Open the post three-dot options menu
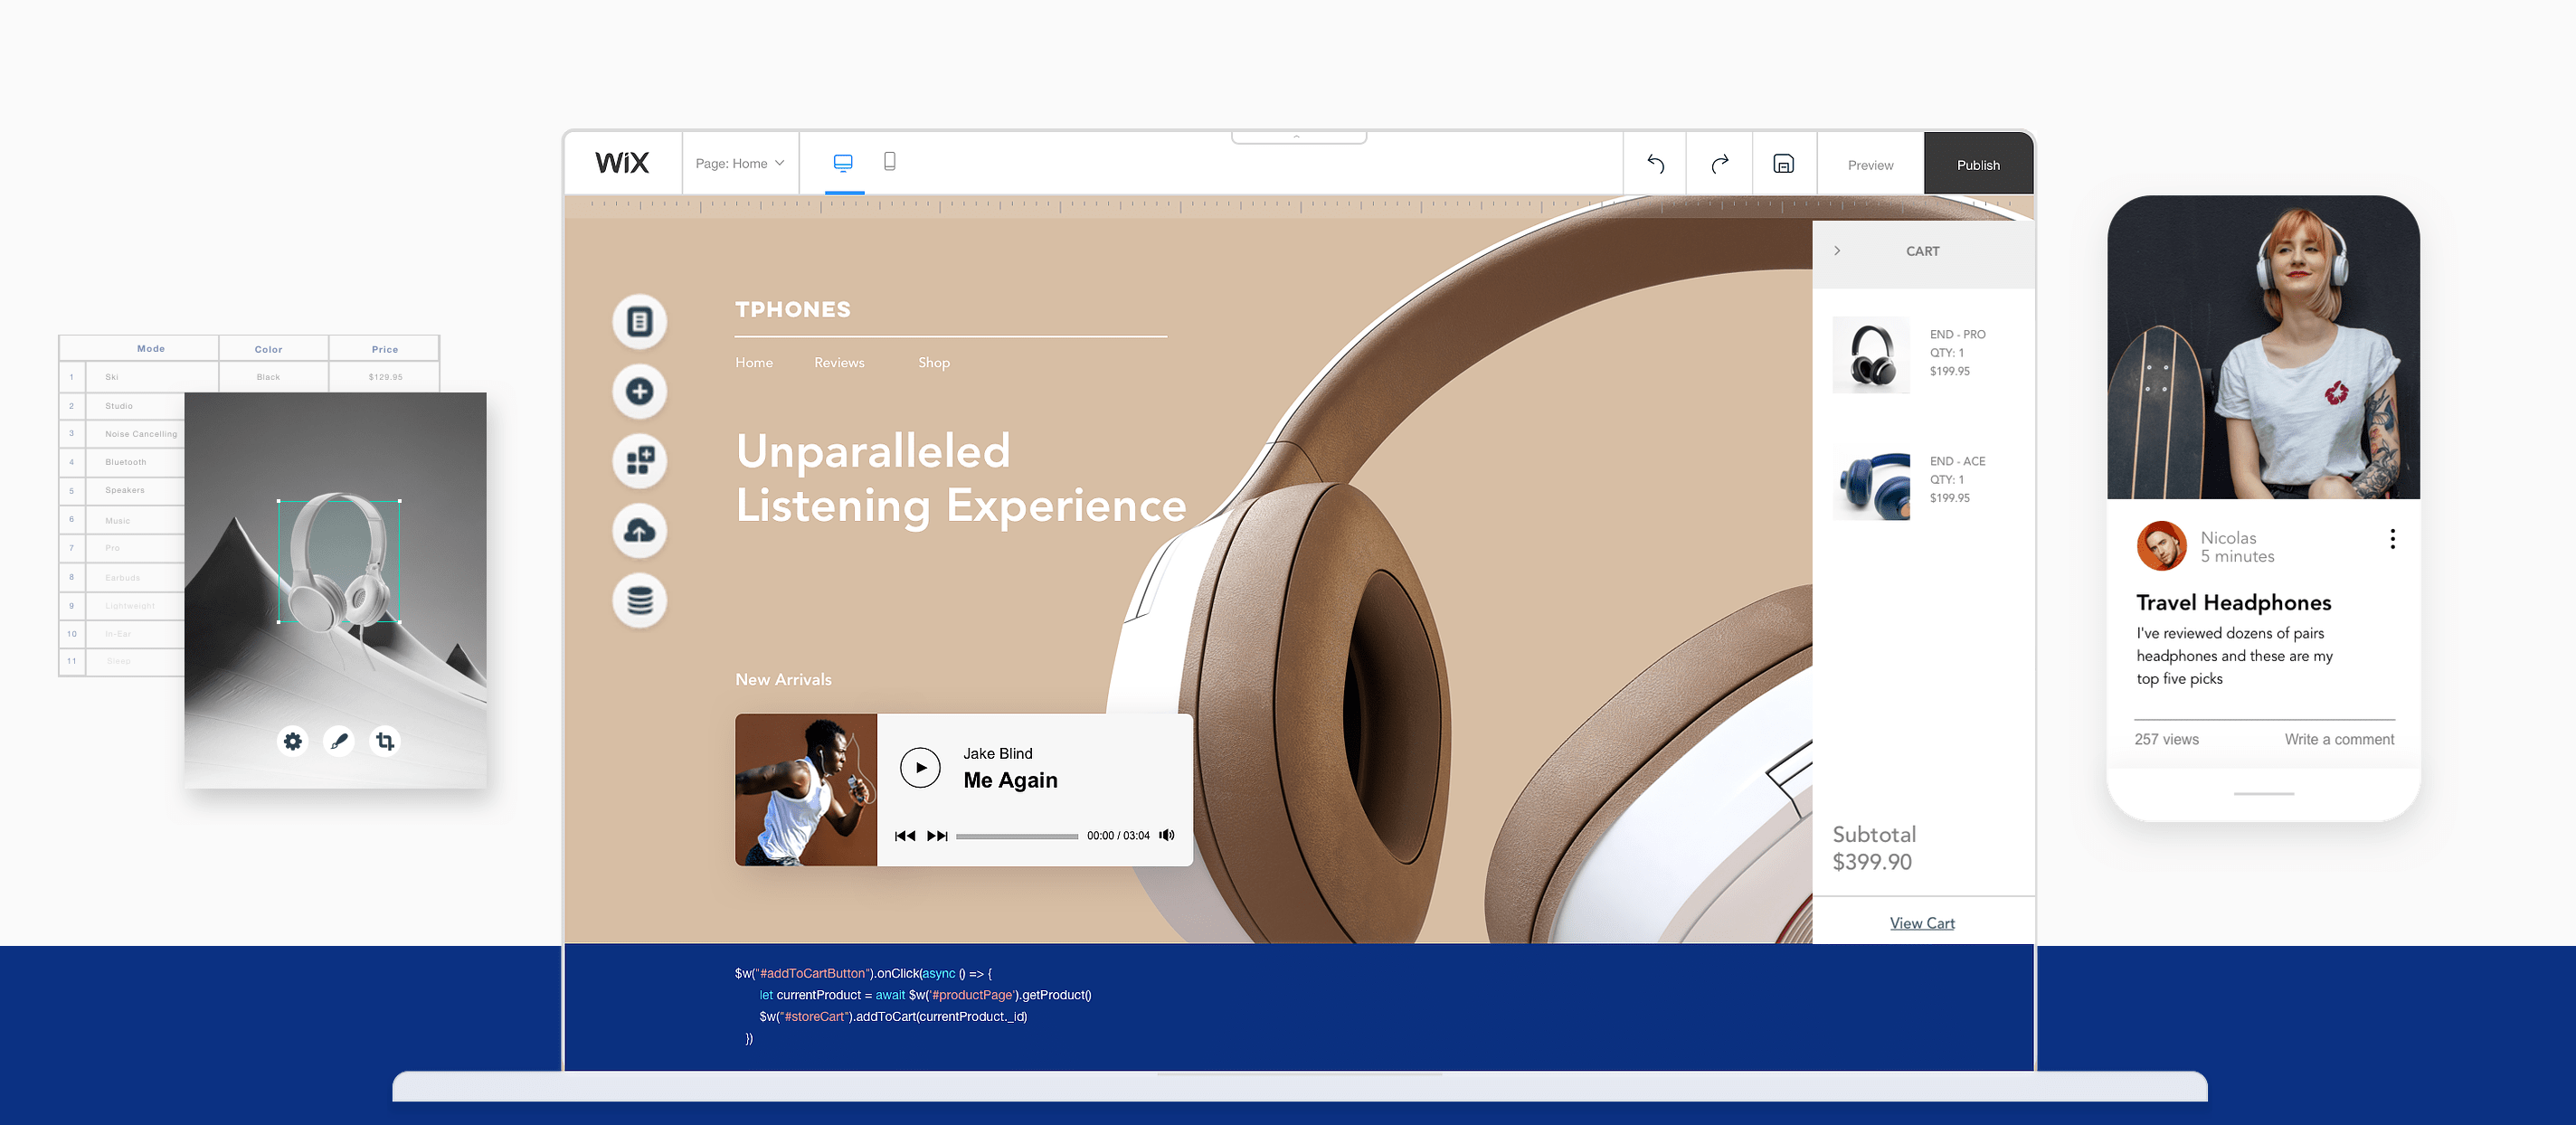Image resolution: width=2576 pixels, height=1125 pixels. [x=2392, y=540]
